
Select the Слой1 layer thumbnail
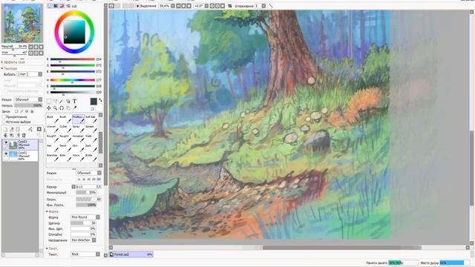click(x=13, y=155)
